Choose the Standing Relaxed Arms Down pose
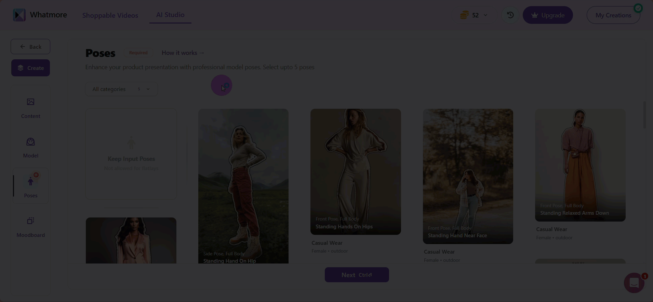 point(580,165)
